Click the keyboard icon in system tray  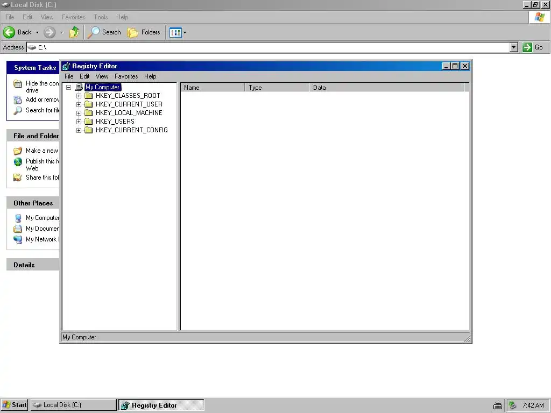[x=498, y=405]
